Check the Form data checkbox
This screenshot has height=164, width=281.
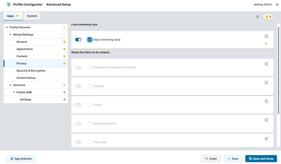click(x=90, y=142)
